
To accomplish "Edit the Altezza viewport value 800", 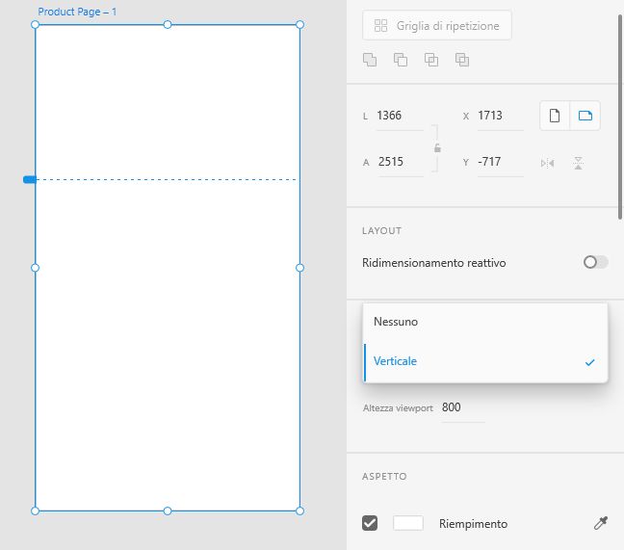I will tap(463, 407).
